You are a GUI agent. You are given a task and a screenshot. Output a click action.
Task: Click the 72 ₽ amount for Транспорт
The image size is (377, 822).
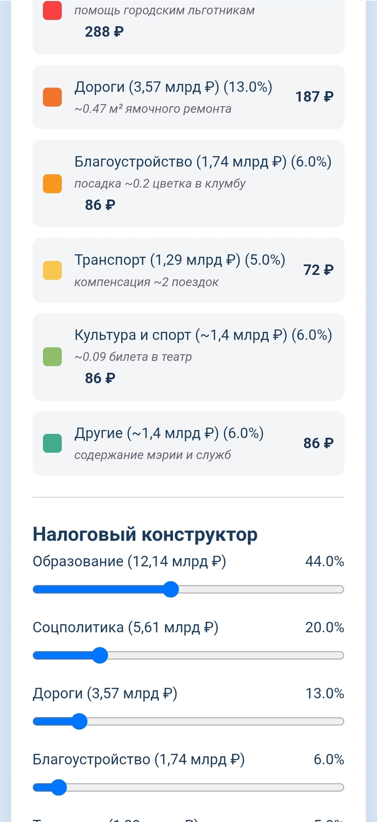[318, 270]
